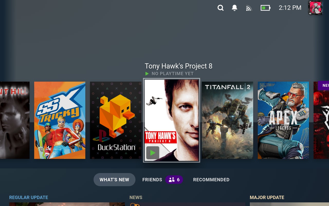Open the Silent Hill tile on the left

coord(15,120)
